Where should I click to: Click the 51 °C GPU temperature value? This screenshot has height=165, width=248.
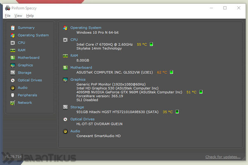(x=191, y=92)
